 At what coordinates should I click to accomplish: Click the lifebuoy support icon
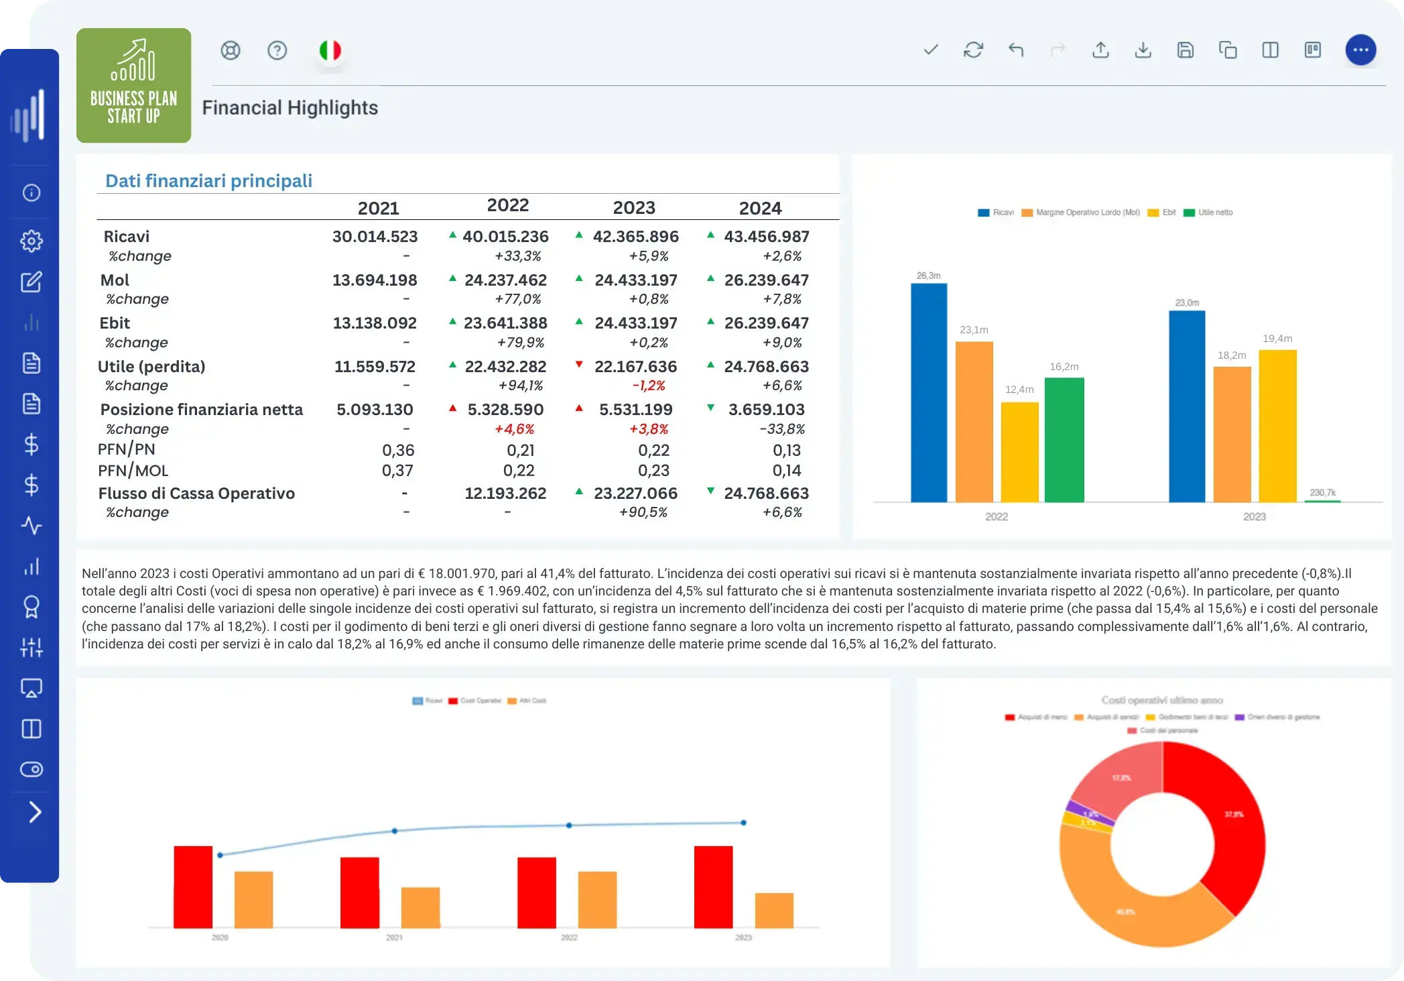tap(231, 50)
